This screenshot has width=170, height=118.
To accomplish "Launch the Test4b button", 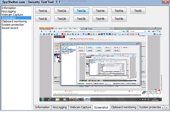I will pyautogui.click(x=100, y=19).
